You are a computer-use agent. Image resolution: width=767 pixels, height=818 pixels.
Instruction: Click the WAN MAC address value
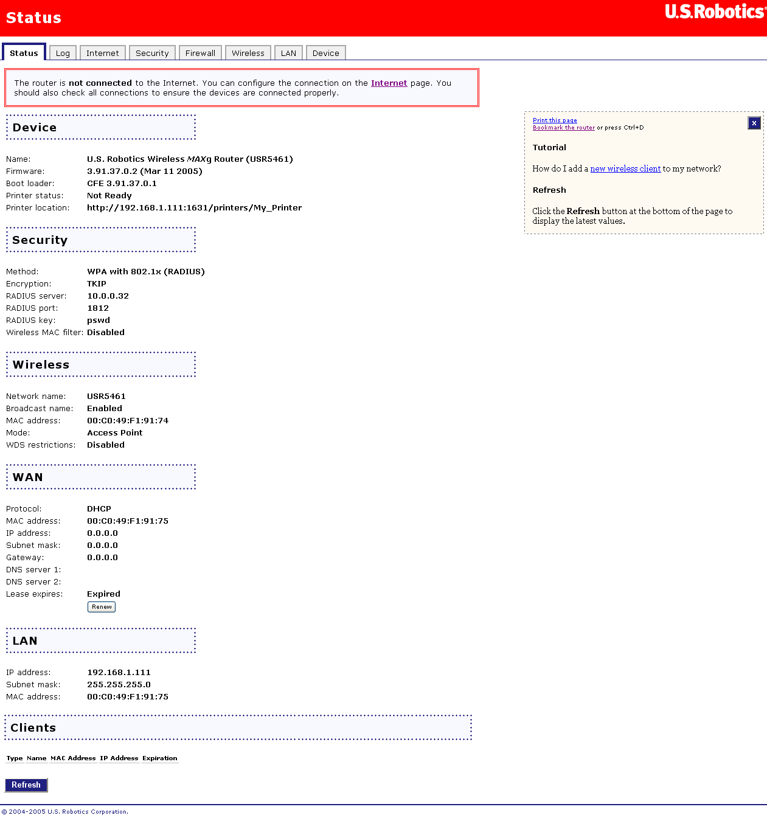(128, 521)
